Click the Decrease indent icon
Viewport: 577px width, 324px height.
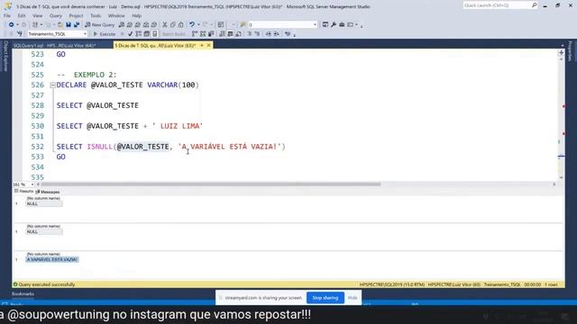pyautogui.click(x=269, y=34)
